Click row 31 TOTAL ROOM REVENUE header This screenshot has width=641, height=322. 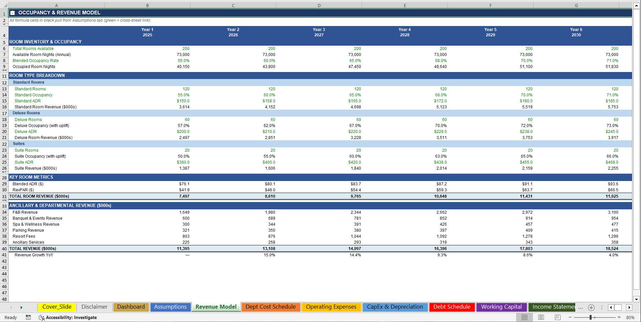click(4, 196)
